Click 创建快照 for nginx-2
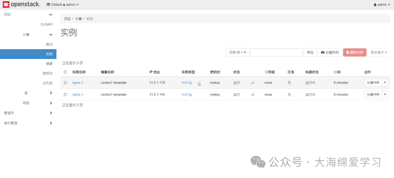 373,83
